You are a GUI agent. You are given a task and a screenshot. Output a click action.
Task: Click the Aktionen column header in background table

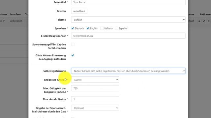(205, 14)
